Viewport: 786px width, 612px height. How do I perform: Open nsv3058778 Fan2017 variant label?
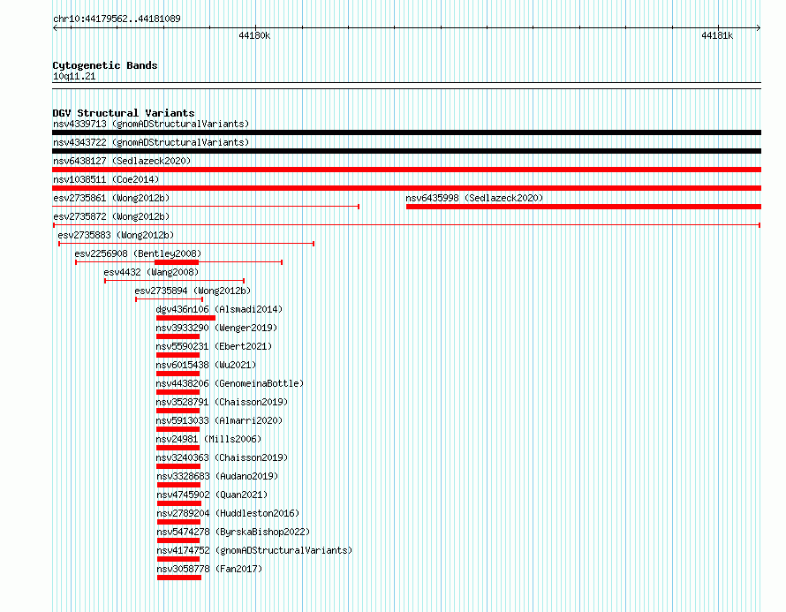click(x=209, y=569)
